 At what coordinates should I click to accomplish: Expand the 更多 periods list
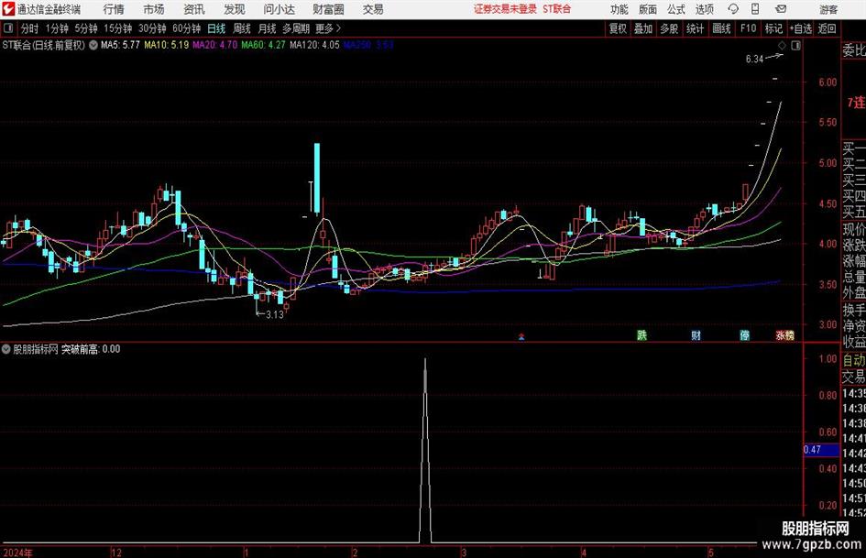click(328, 28)
